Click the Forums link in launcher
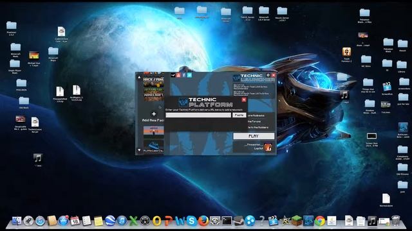 click(x=254, y=121)
